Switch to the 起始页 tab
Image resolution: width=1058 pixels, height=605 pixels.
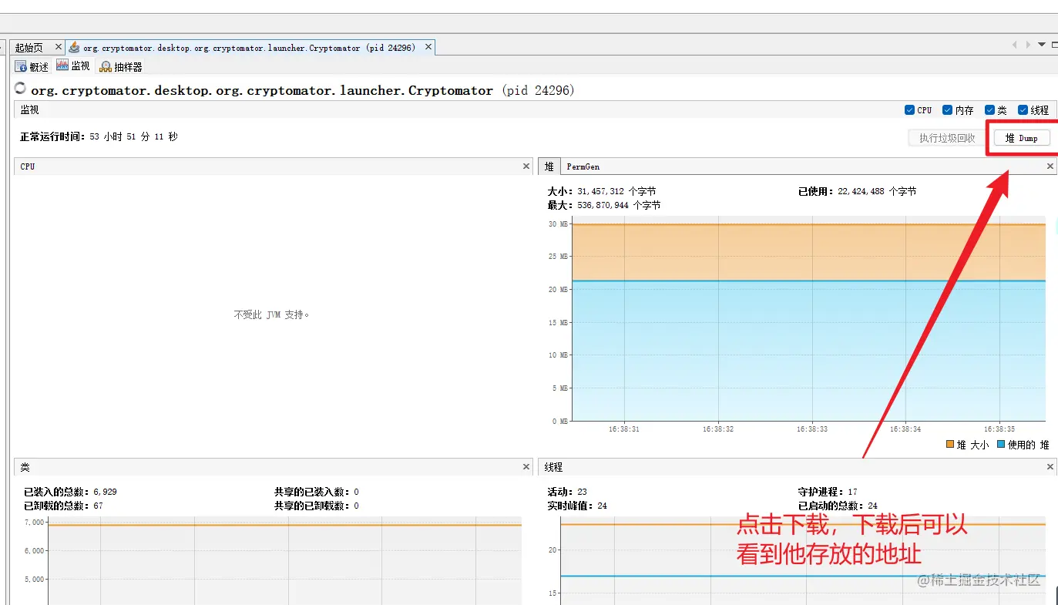[29, 48]
